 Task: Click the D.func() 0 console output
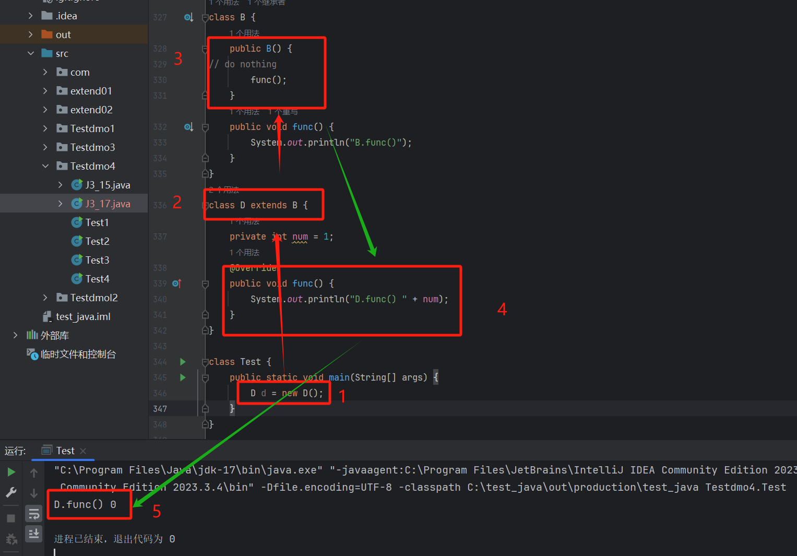(x=85, y=504)
